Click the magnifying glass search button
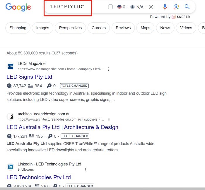This screenshot has height=190, width=205. (187, 6)
